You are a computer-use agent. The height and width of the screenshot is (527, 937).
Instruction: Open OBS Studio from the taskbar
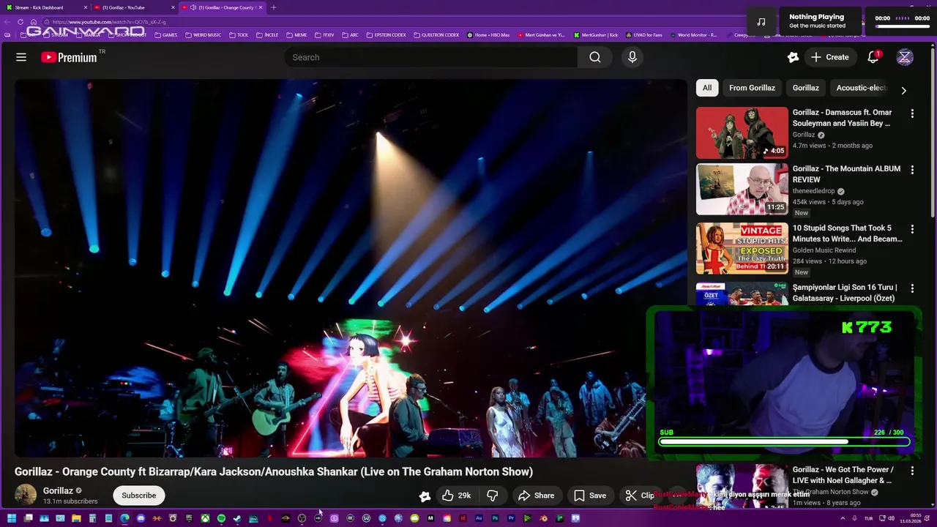(302, 518)
